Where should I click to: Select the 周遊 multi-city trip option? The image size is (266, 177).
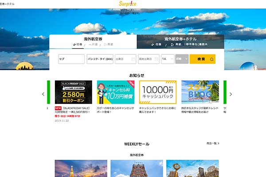coord(108,45)
